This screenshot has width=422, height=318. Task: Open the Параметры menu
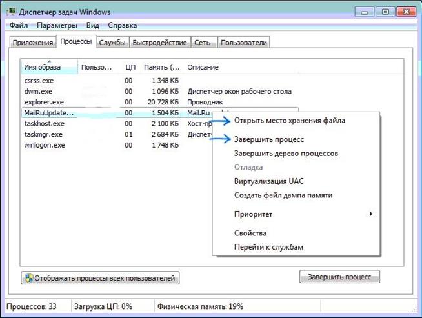pos(57,25)
